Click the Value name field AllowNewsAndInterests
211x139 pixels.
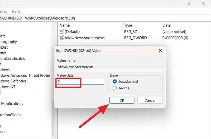110,67
